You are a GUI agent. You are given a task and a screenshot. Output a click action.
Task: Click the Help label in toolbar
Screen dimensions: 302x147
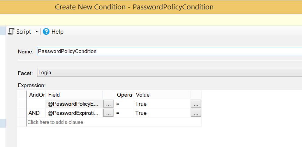57,32
